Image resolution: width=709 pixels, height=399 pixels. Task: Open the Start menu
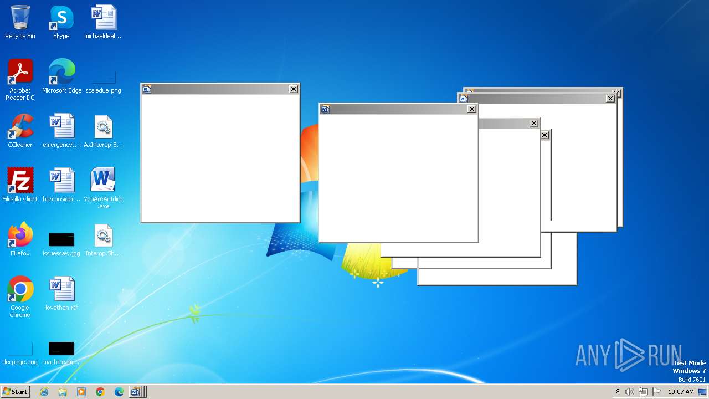pos(15,392)
